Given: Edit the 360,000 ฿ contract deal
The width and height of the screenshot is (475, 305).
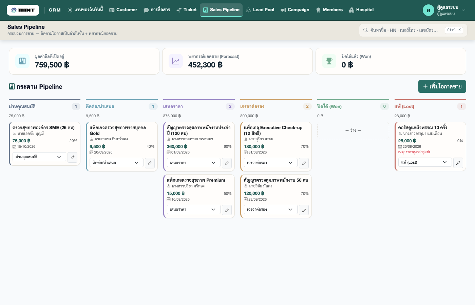Looking at the screenshot, I should pyautogui.click(x=227, y=163).
